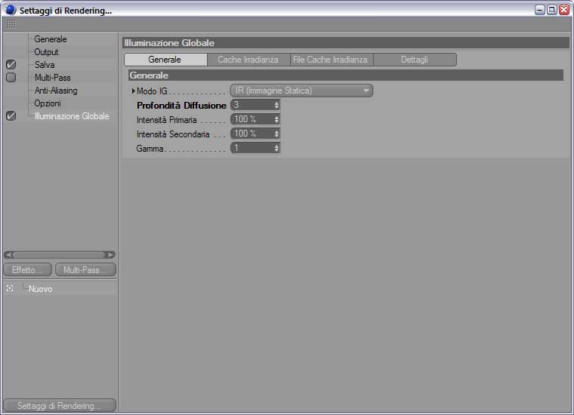Open the Settaggi di Rendering bottom menu

[x=60, y=405]
